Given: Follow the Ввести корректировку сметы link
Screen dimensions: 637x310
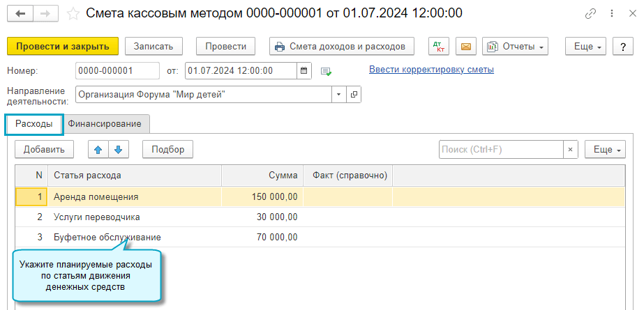Looking at the screenshot, I should [x=431, y=70].
